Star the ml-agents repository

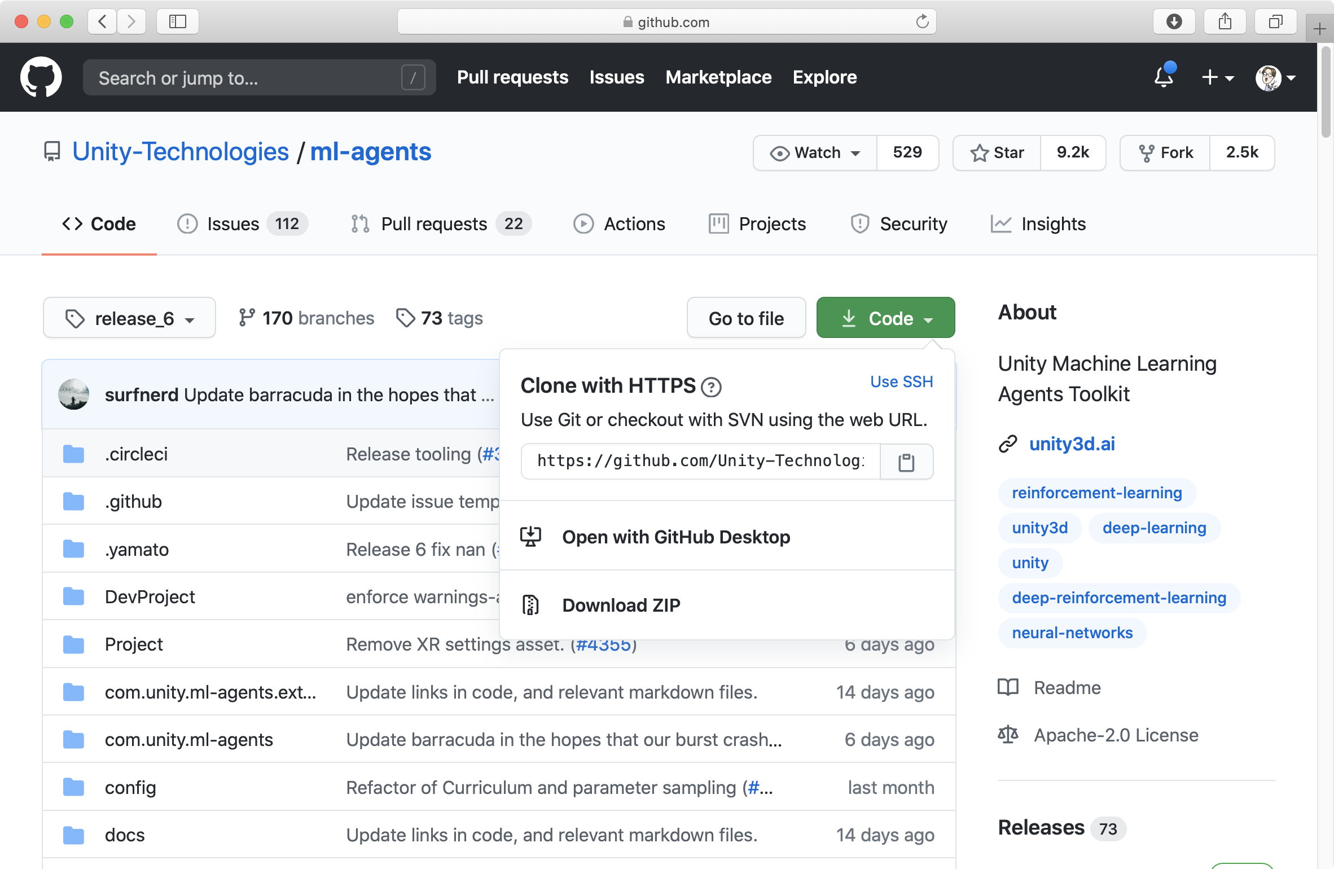tap(997, 153)
